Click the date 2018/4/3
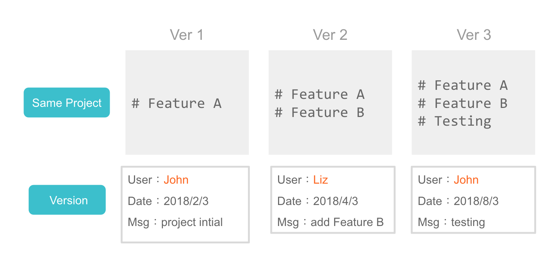Viewport: 559px width, 255px height. pos(336,201)
